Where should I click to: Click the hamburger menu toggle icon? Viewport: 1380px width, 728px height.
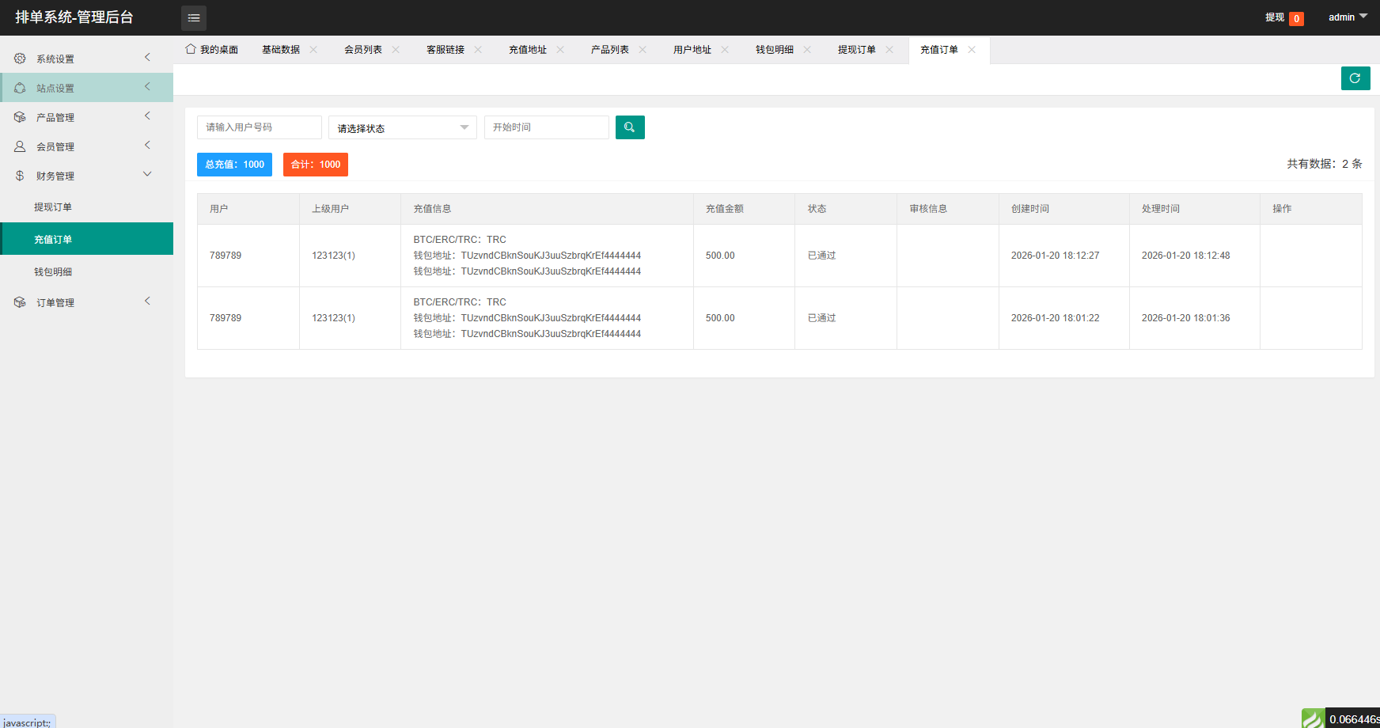click(x=193, y=17)
